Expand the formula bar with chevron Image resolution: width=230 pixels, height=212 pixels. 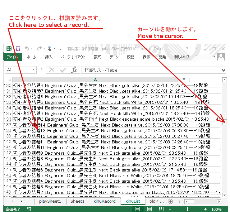point(224,70)
